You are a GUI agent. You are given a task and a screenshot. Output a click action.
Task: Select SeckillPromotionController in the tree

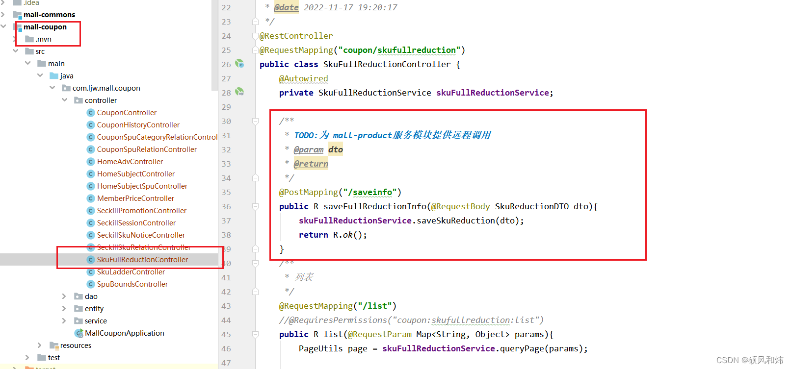click(x=142, y=211)
